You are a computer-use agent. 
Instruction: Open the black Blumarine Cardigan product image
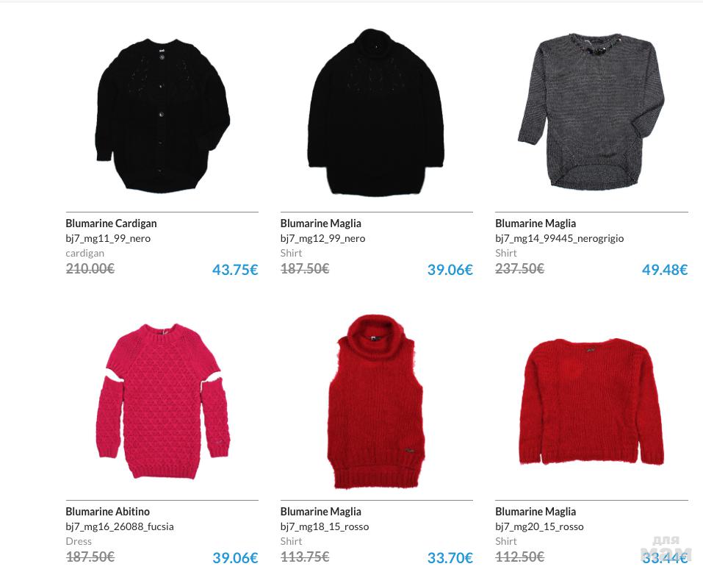[x=162, y=115]
